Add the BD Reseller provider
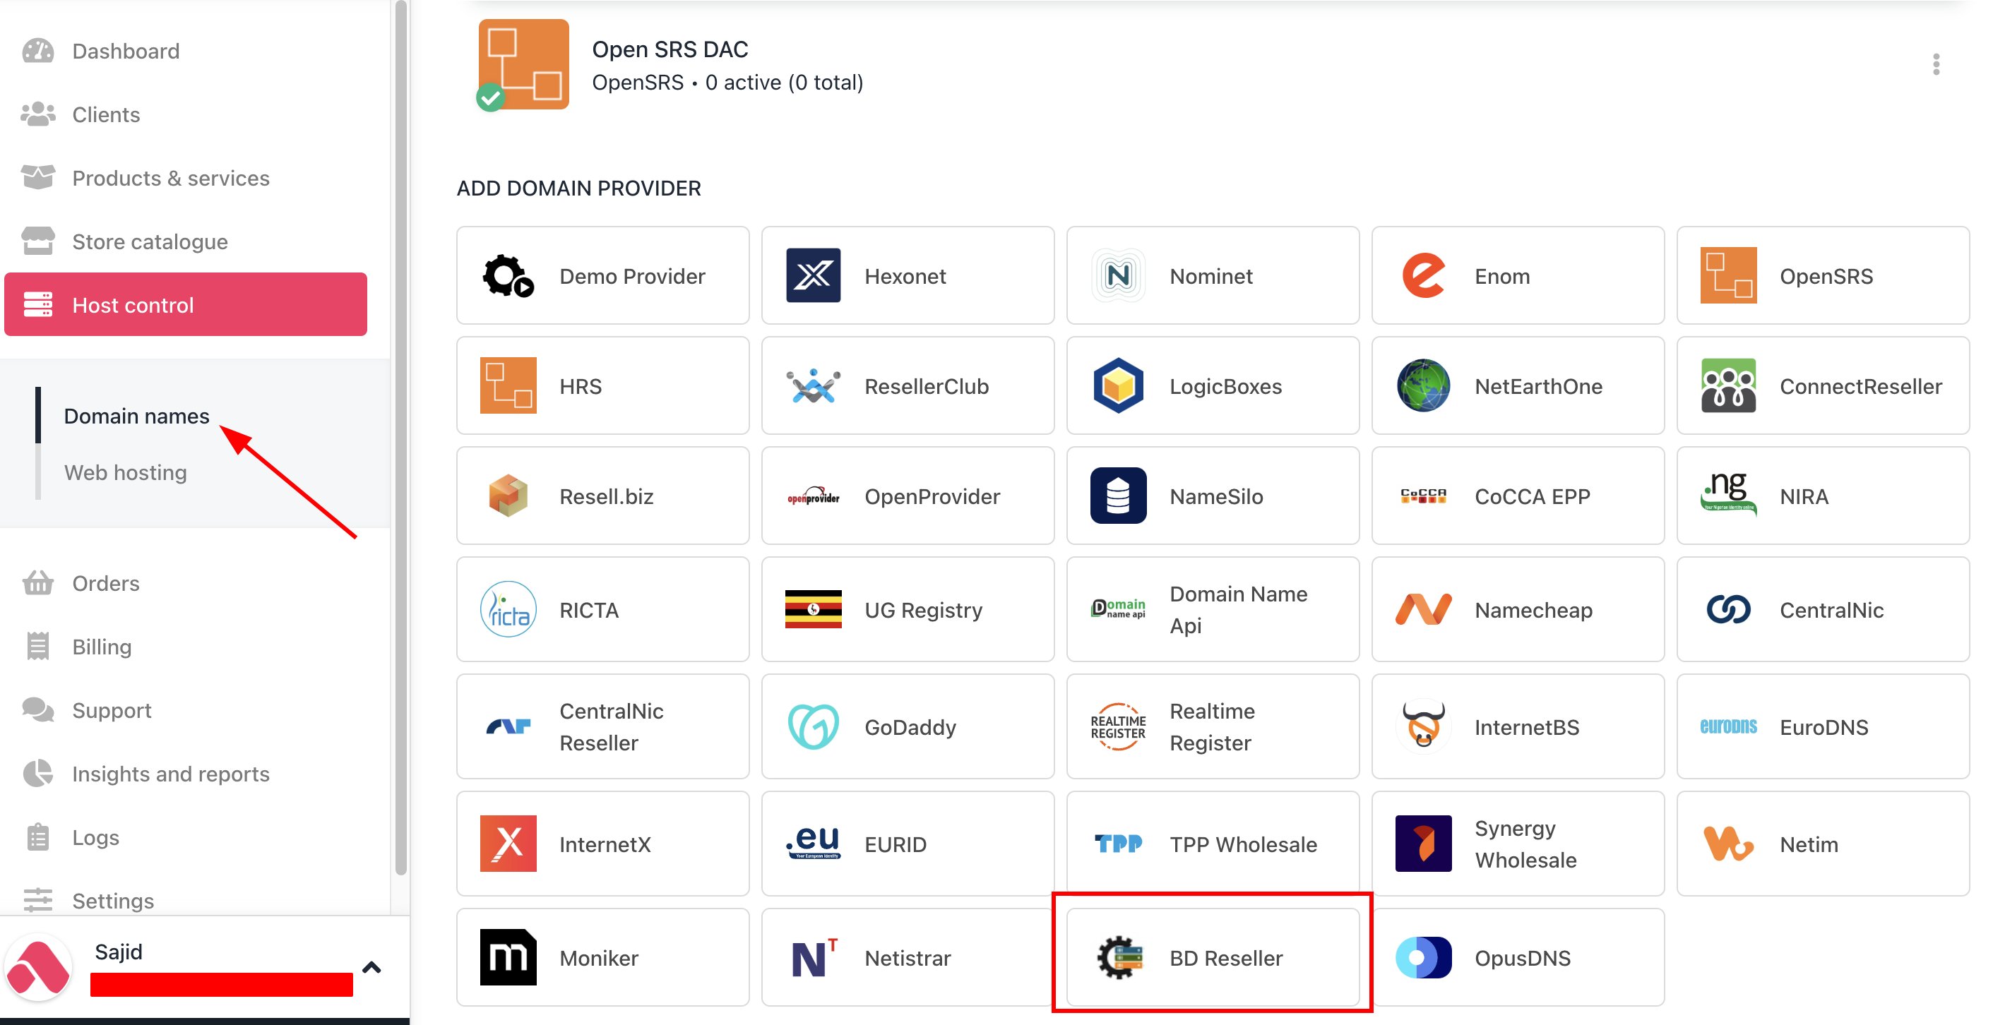The image size is (1993, 1025). click(x=1213, y=957)
